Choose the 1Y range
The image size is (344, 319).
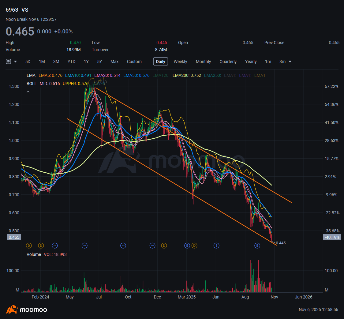coord(86,62)
